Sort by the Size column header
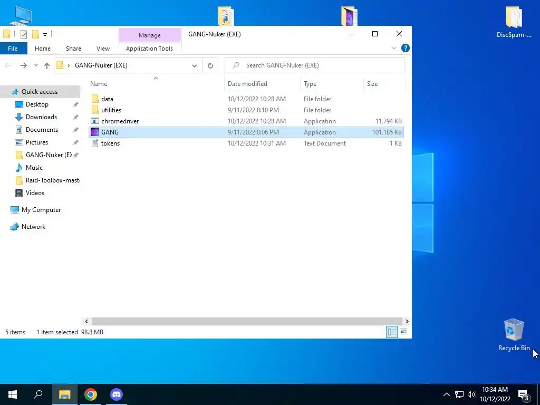This screenshot has height=405, width=540. point(372,84)
